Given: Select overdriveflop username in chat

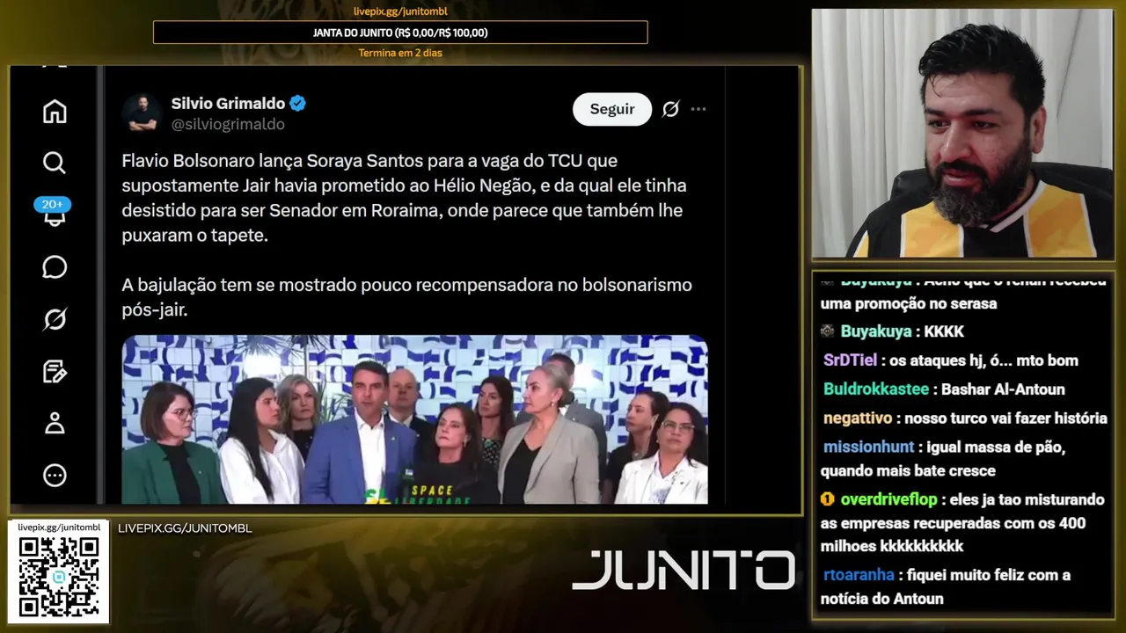Looking at the screenshot, I should (888, 499).
